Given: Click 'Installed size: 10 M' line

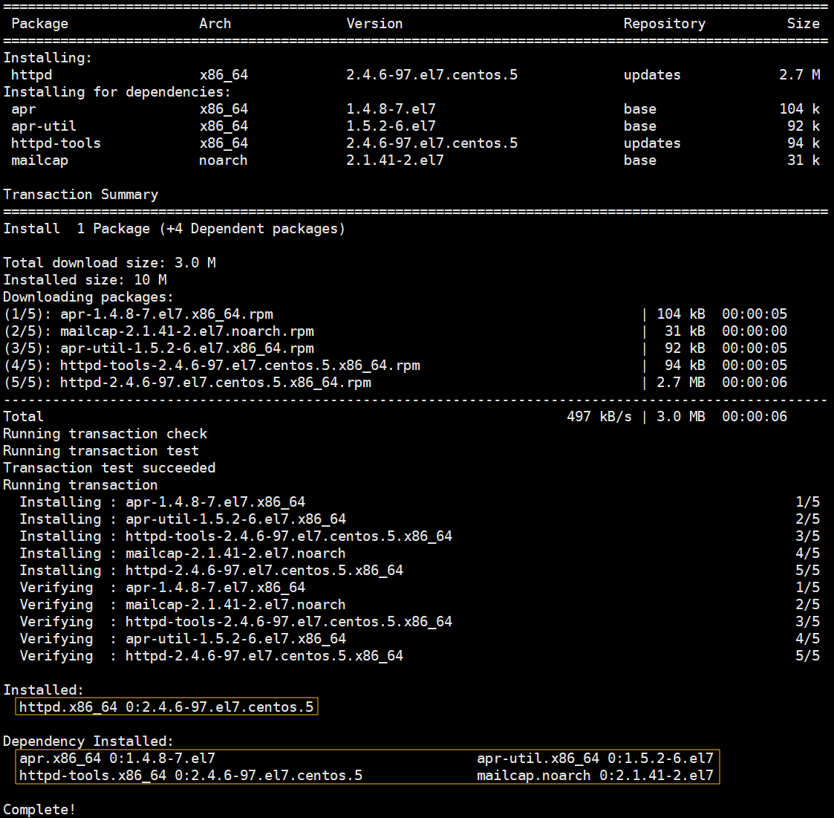Looking at the screenshot, I should (85, 279).
